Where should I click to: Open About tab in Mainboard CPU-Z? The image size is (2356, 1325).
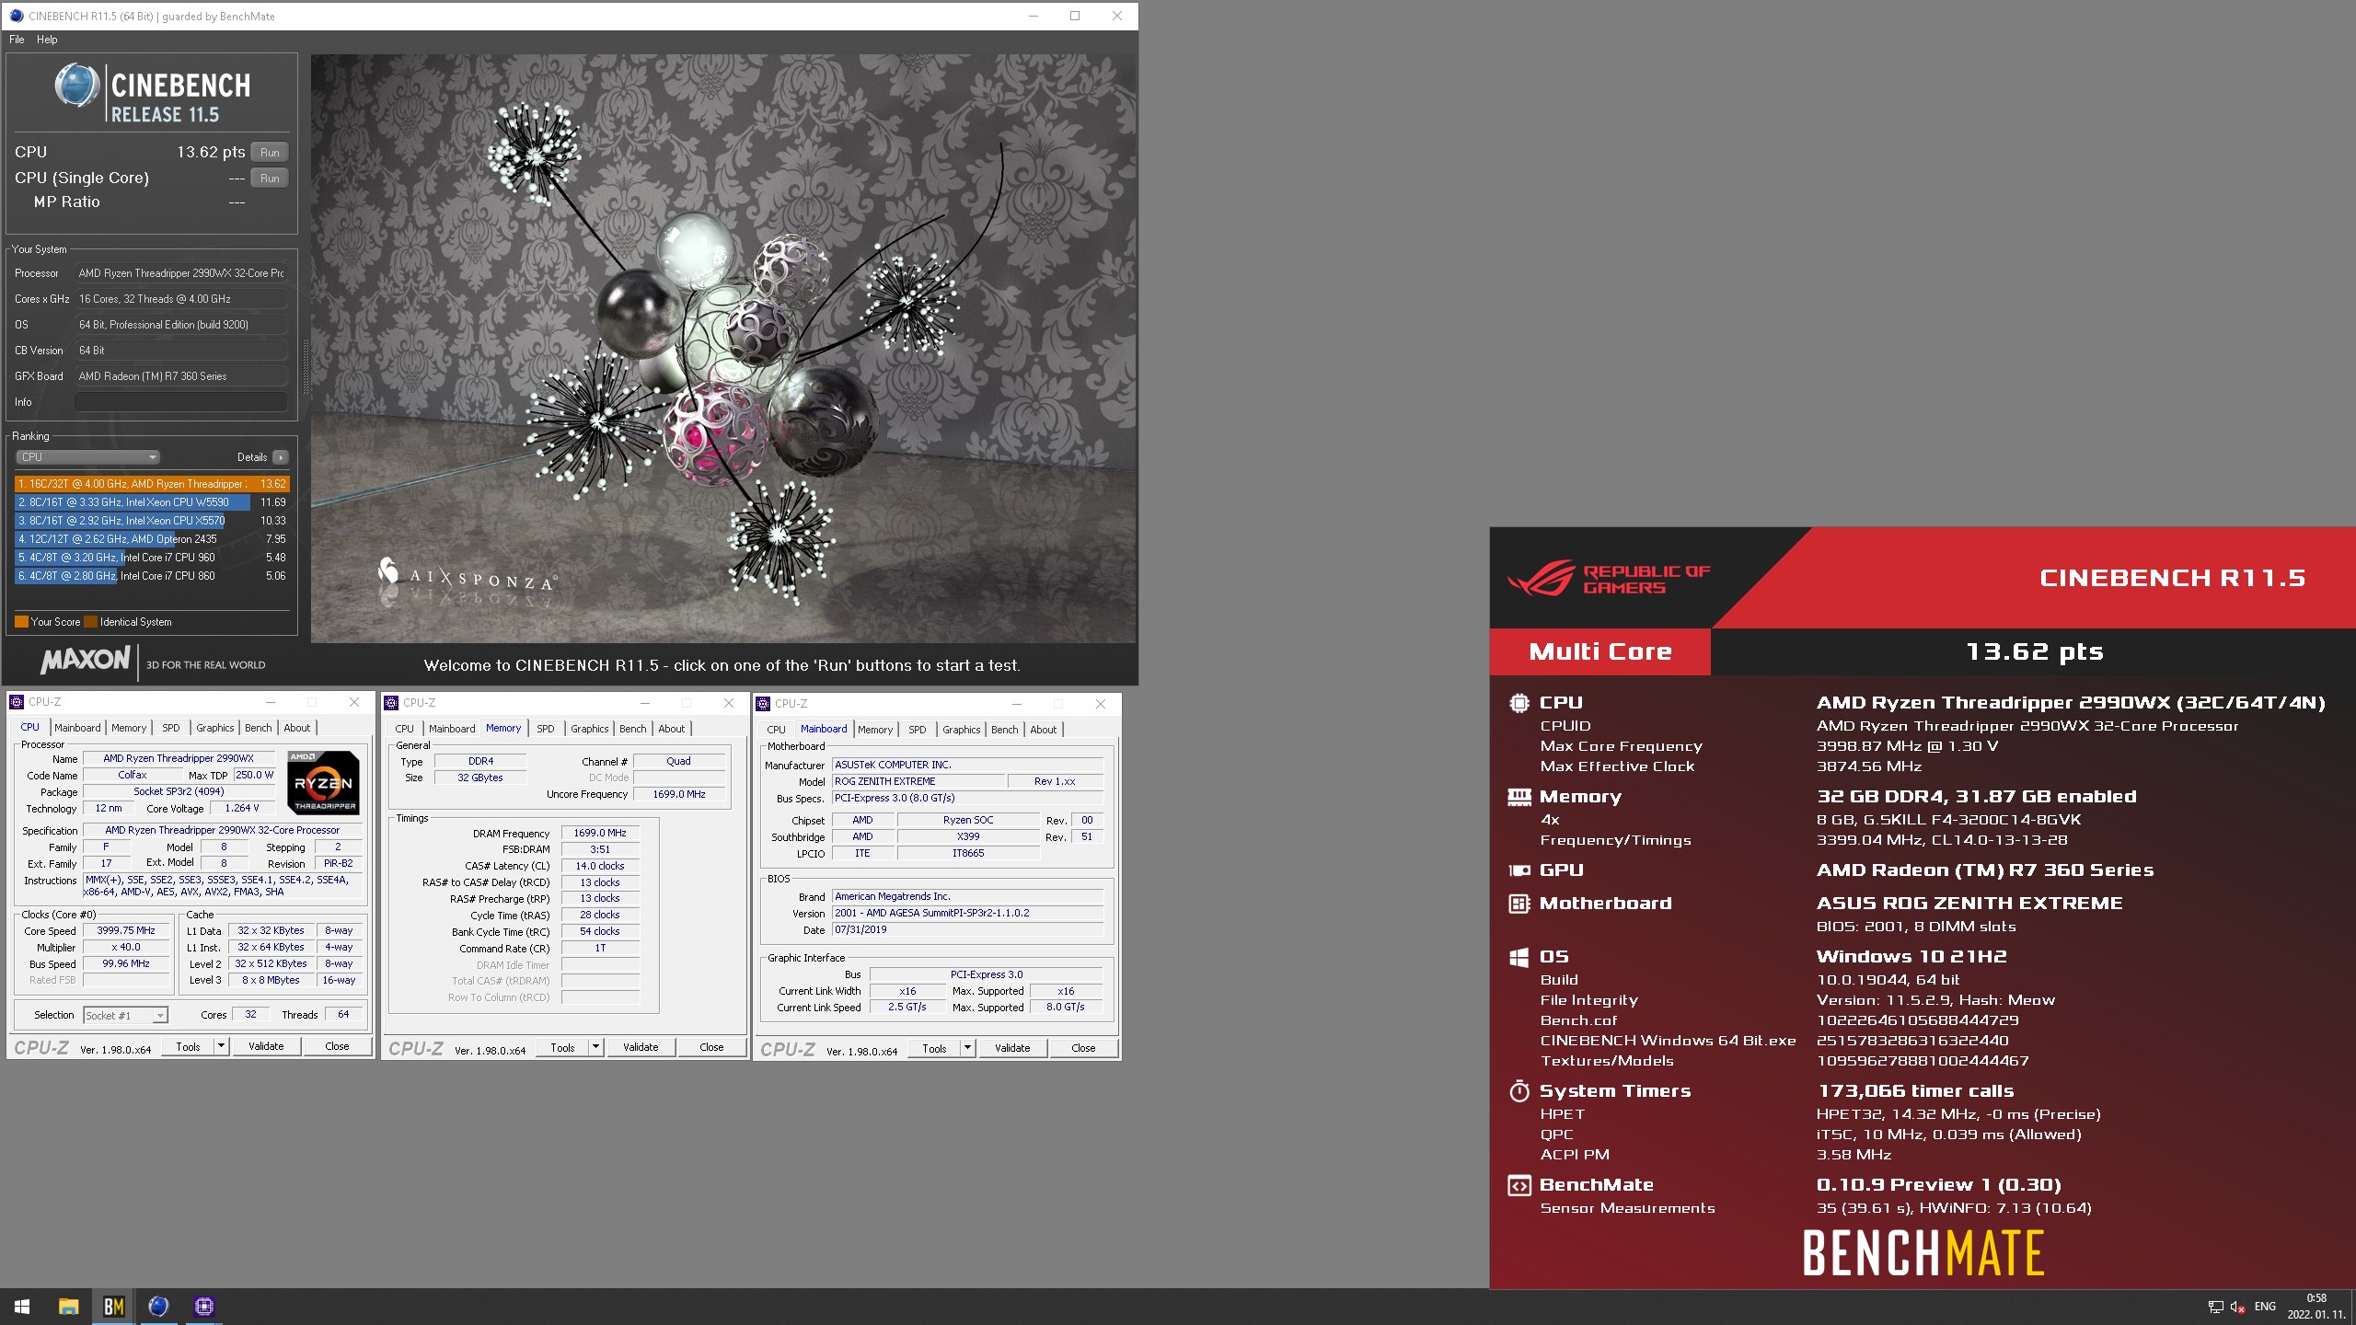(x=1044, y=730)
